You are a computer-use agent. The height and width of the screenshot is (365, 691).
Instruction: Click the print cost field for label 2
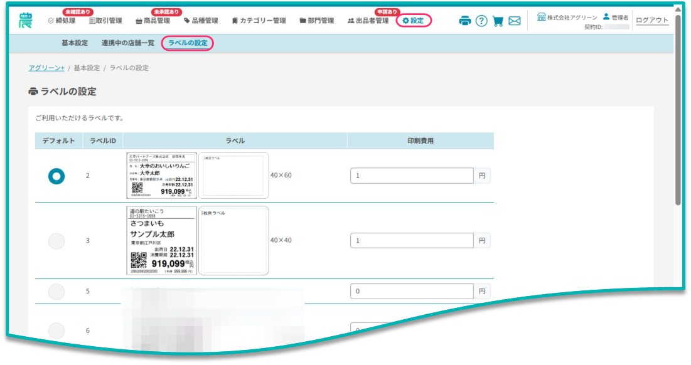pyautogui.click(x=412, y=176)
